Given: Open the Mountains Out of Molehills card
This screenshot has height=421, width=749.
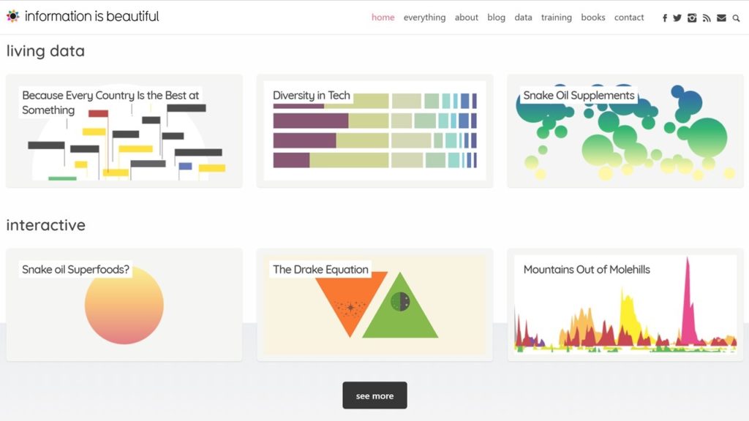Looking at the screenshot, I should 625,305.
